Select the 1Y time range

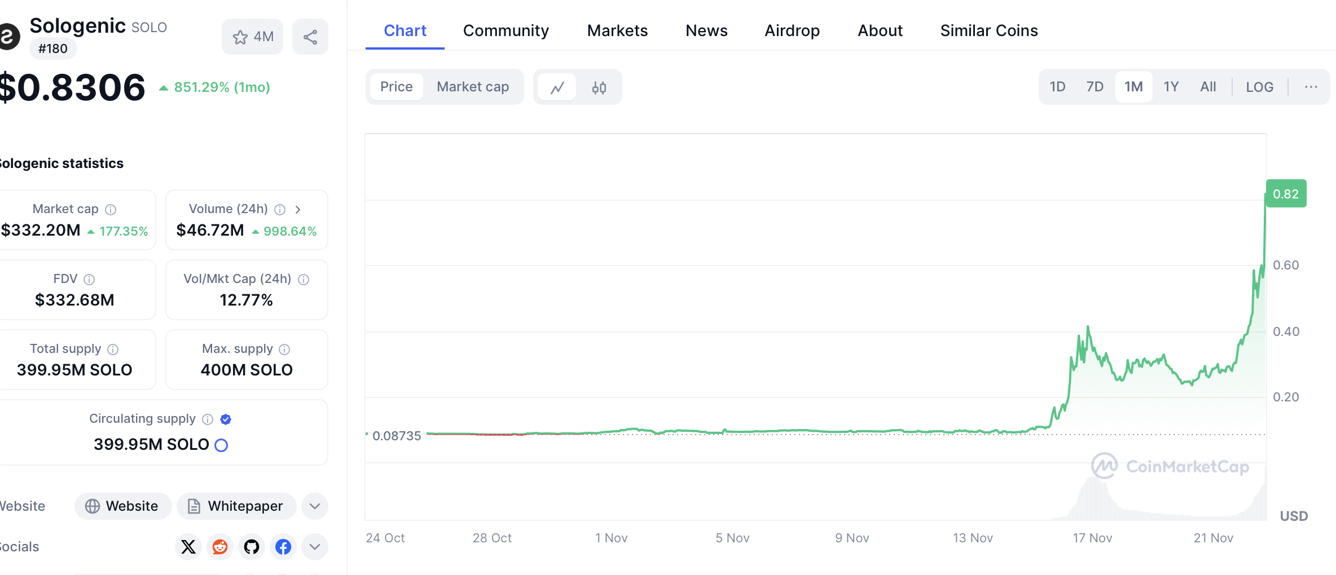point(1171,87)
